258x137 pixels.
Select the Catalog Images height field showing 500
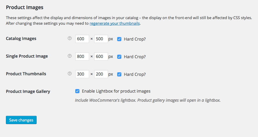click(x=101, y=39)
